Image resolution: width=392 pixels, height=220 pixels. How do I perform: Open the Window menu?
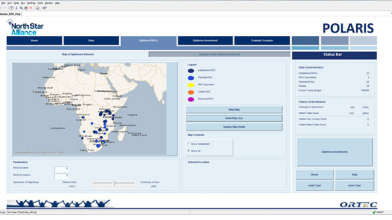49,3
